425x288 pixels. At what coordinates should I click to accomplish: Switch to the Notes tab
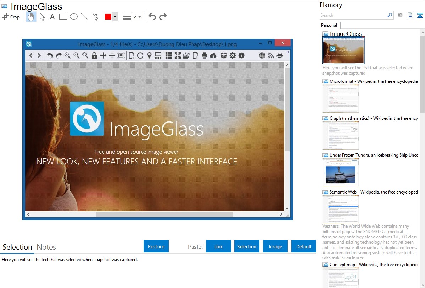coord(46,247)
